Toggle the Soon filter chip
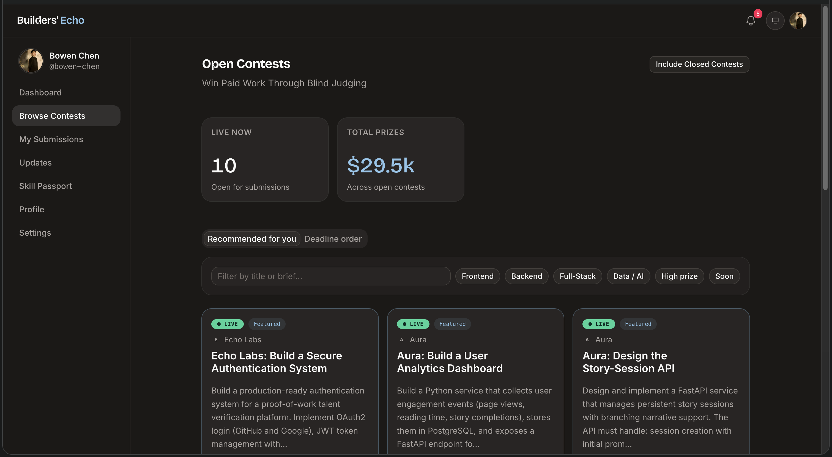The image size is (832, 457). 724,276
